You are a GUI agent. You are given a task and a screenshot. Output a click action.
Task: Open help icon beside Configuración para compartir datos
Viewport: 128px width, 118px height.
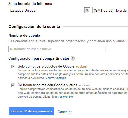click(x=73, y=58)
